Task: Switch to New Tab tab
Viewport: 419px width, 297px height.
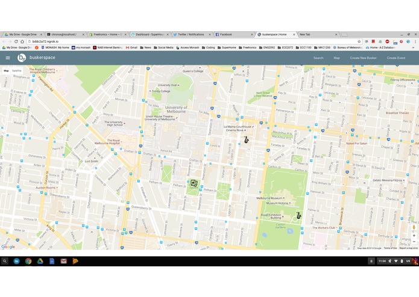Action: tap(318, 34)
